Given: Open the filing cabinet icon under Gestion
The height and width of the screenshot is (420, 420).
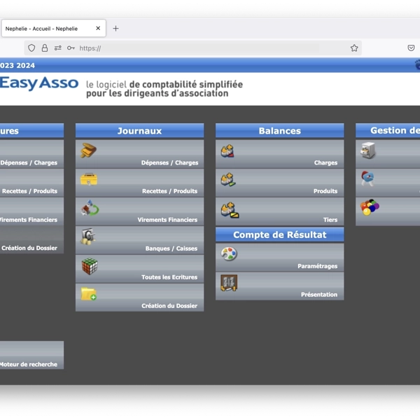Looking at the screenshot, I should pyautogui.click(x=367, y=150).
